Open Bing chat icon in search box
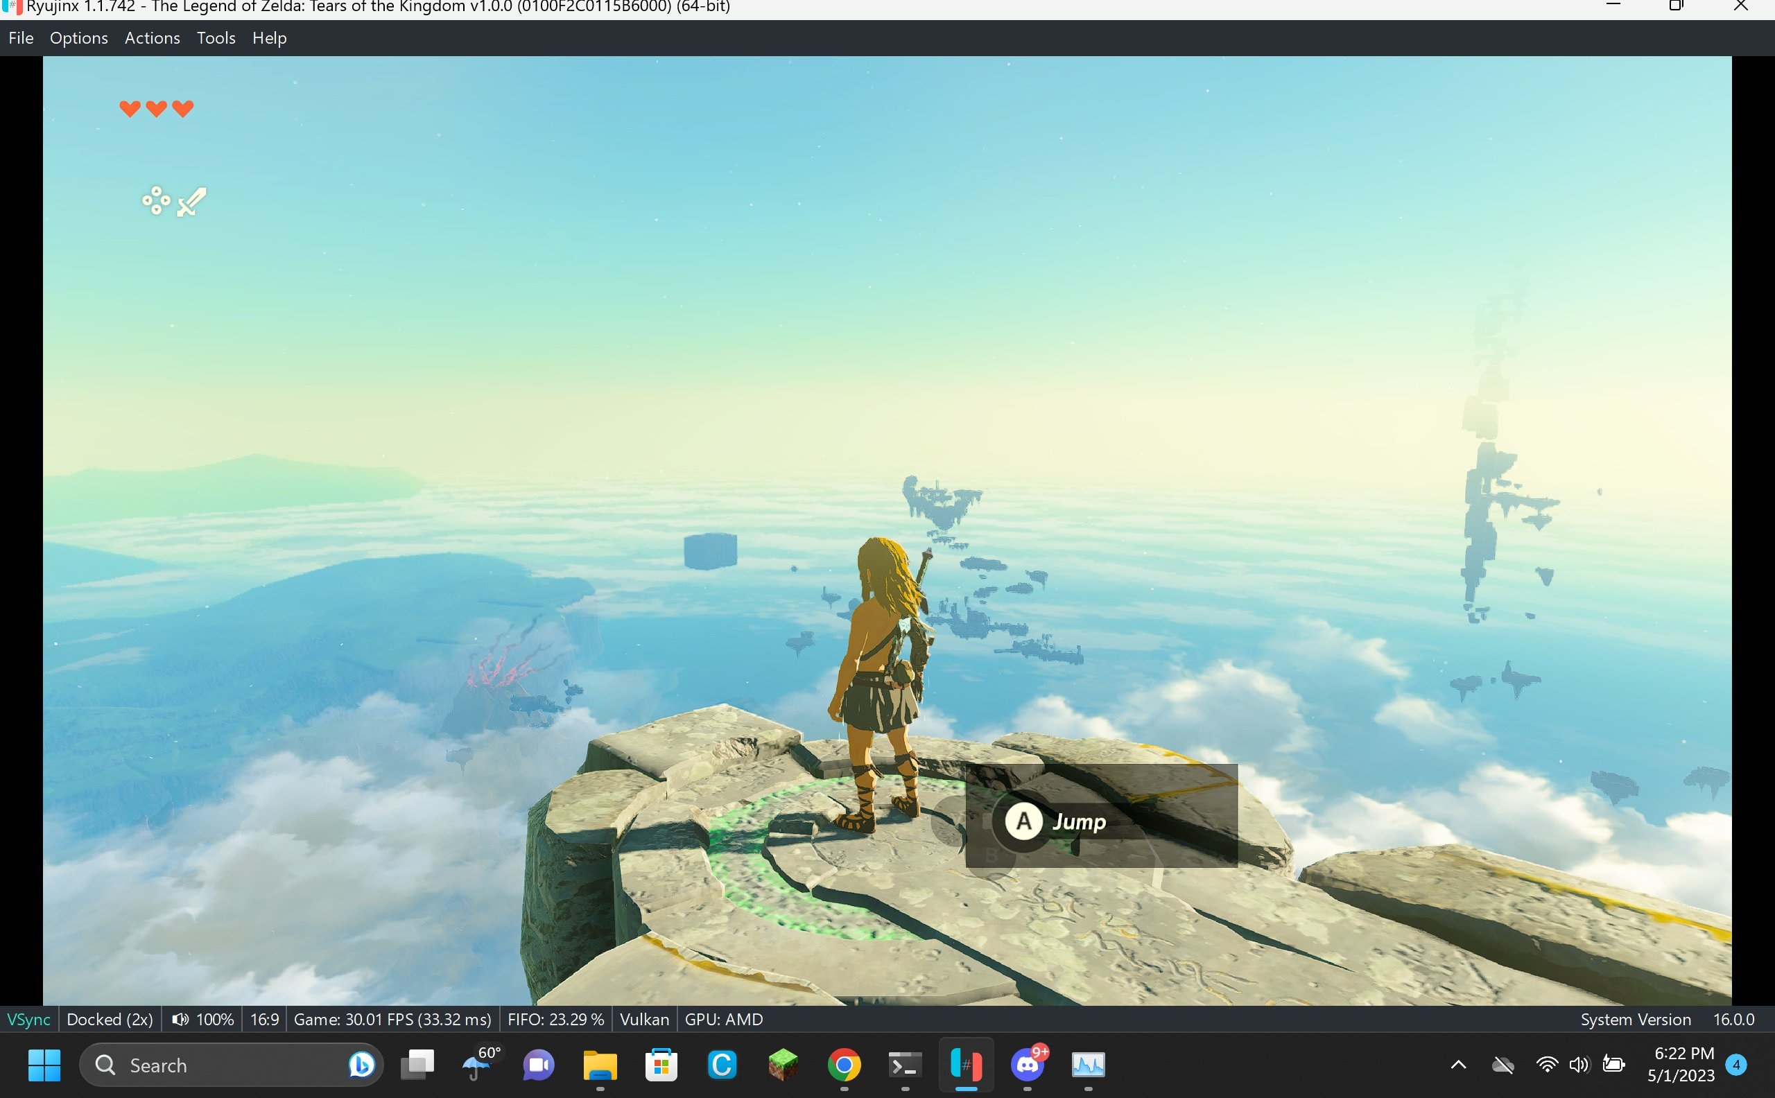Viewport: 1775px width, 1098px height. pyautogui.click(x=361, y=1065)
